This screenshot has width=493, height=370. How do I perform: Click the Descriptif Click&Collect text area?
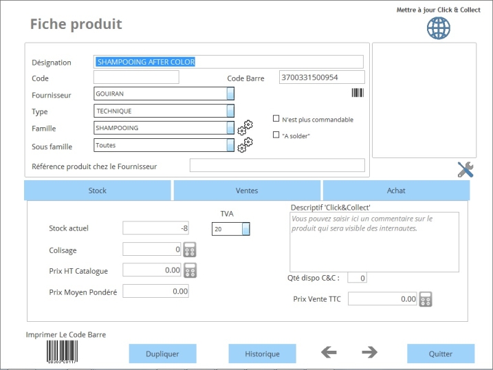374,242
